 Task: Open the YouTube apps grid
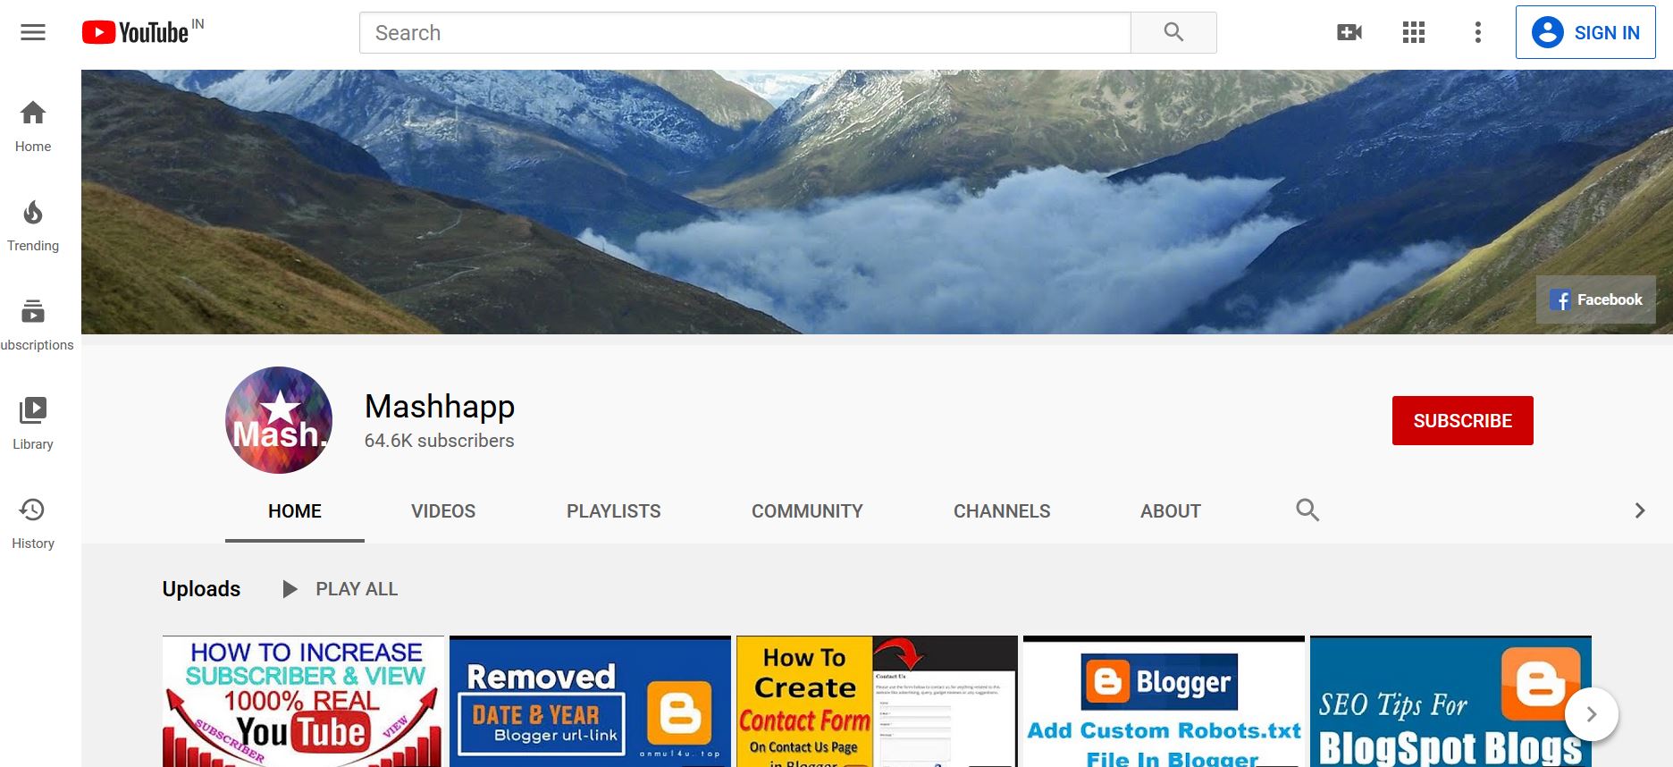(x=1413, y=33)
